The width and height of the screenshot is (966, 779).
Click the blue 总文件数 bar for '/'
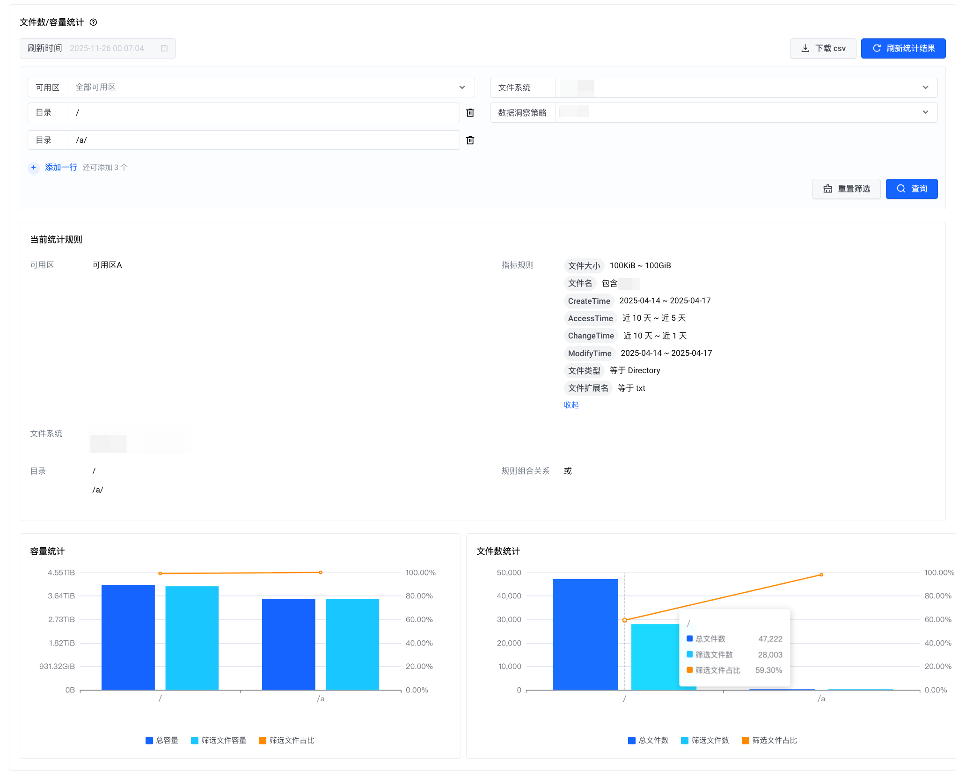(585, 634)
